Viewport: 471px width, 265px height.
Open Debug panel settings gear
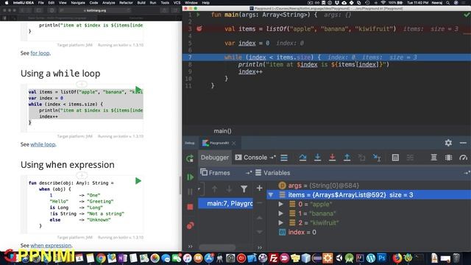coord(448,143)
